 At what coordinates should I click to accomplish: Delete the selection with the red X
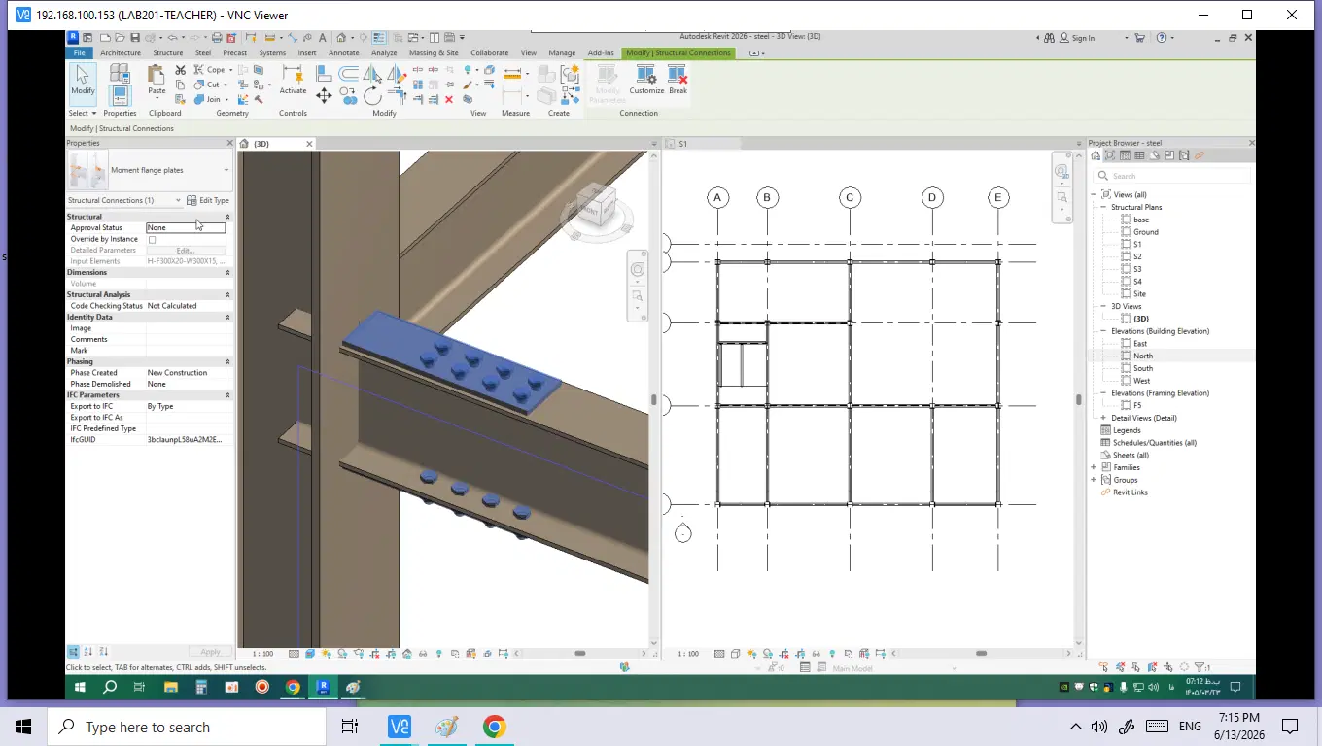coord(449,99)
